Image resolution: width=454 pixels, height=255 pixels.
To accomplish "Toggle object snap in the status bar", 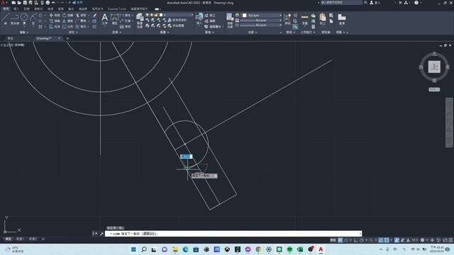I will [x=387, y=240].
